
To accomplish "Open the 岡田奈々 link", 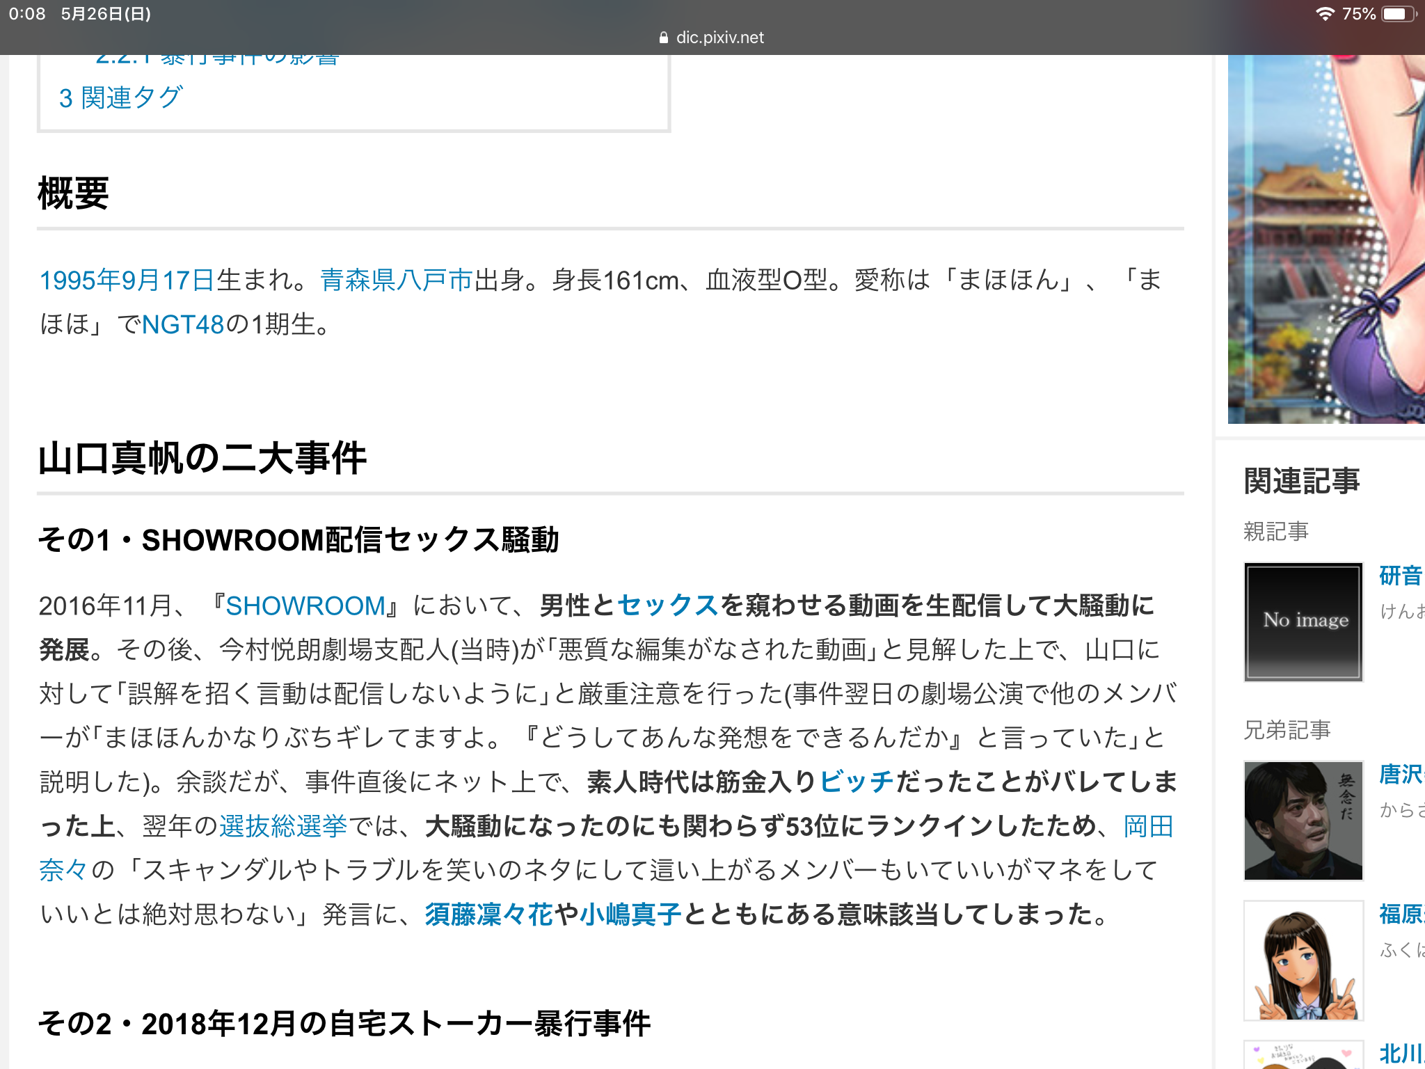I will coord(1149,826).
